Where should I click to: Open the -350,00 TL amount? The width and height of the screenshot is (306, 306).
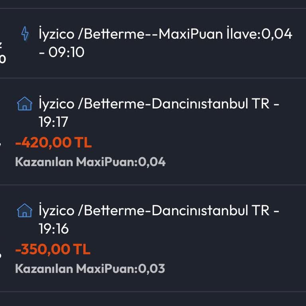coord(53,249)
